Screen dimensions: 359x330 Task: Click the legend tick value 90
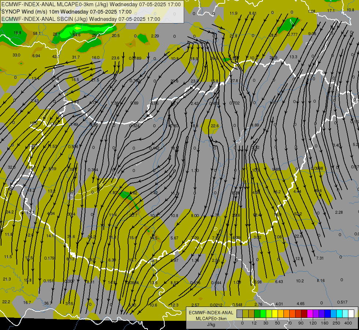[x=301, y=323]
